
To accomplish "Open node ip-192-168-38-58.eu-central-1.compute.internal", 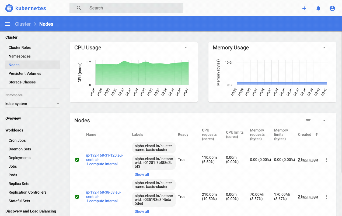I will [102, 197].
